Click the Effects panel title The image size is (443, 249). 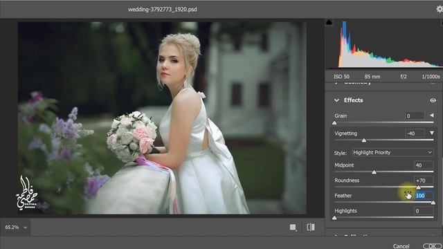pos(353,100)
